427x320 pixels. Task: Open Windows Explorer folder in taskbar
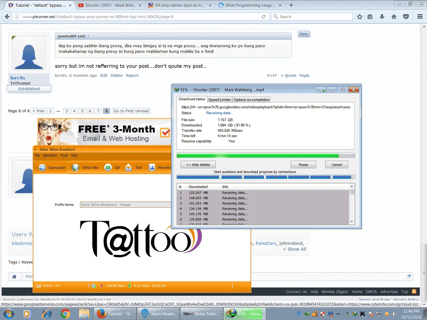tap(84, 314)
